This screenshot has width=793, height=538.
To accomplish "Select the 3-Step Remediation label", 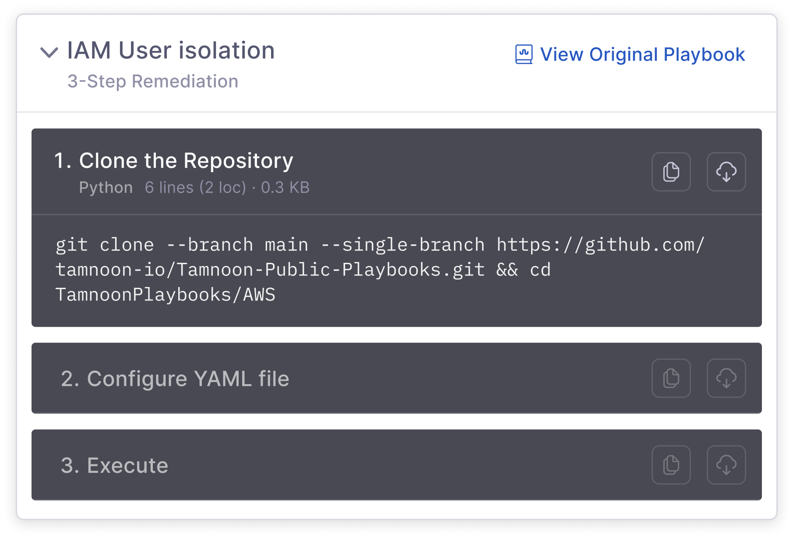I will pyautogui.click(x=153, y=81).
